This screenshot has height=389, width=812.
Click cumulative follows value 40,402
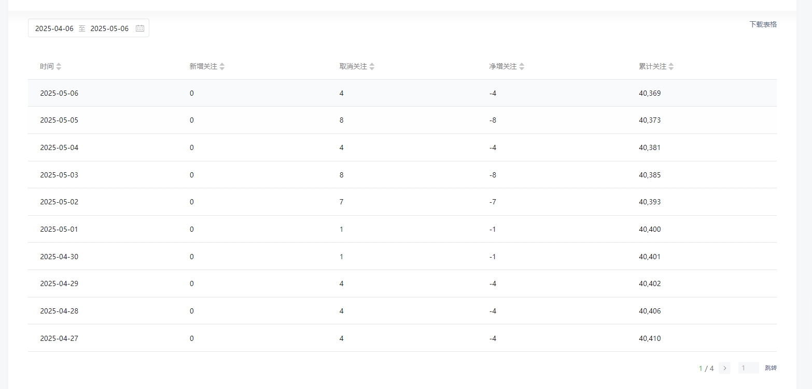[x=650, y=284]
